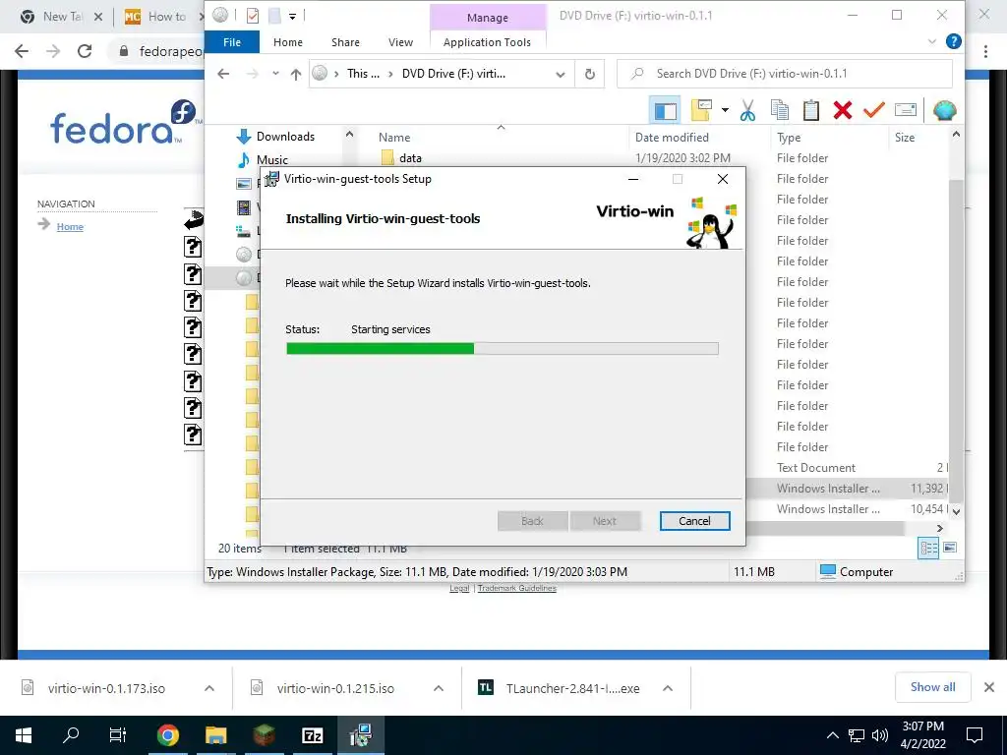Select Music in navigation pane

(x=272, y=160)
